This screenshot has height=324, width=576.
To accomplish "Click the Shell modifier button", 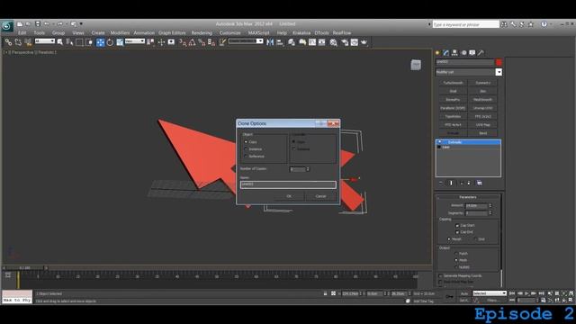I will pyautogui.click(x=453, y=91).
